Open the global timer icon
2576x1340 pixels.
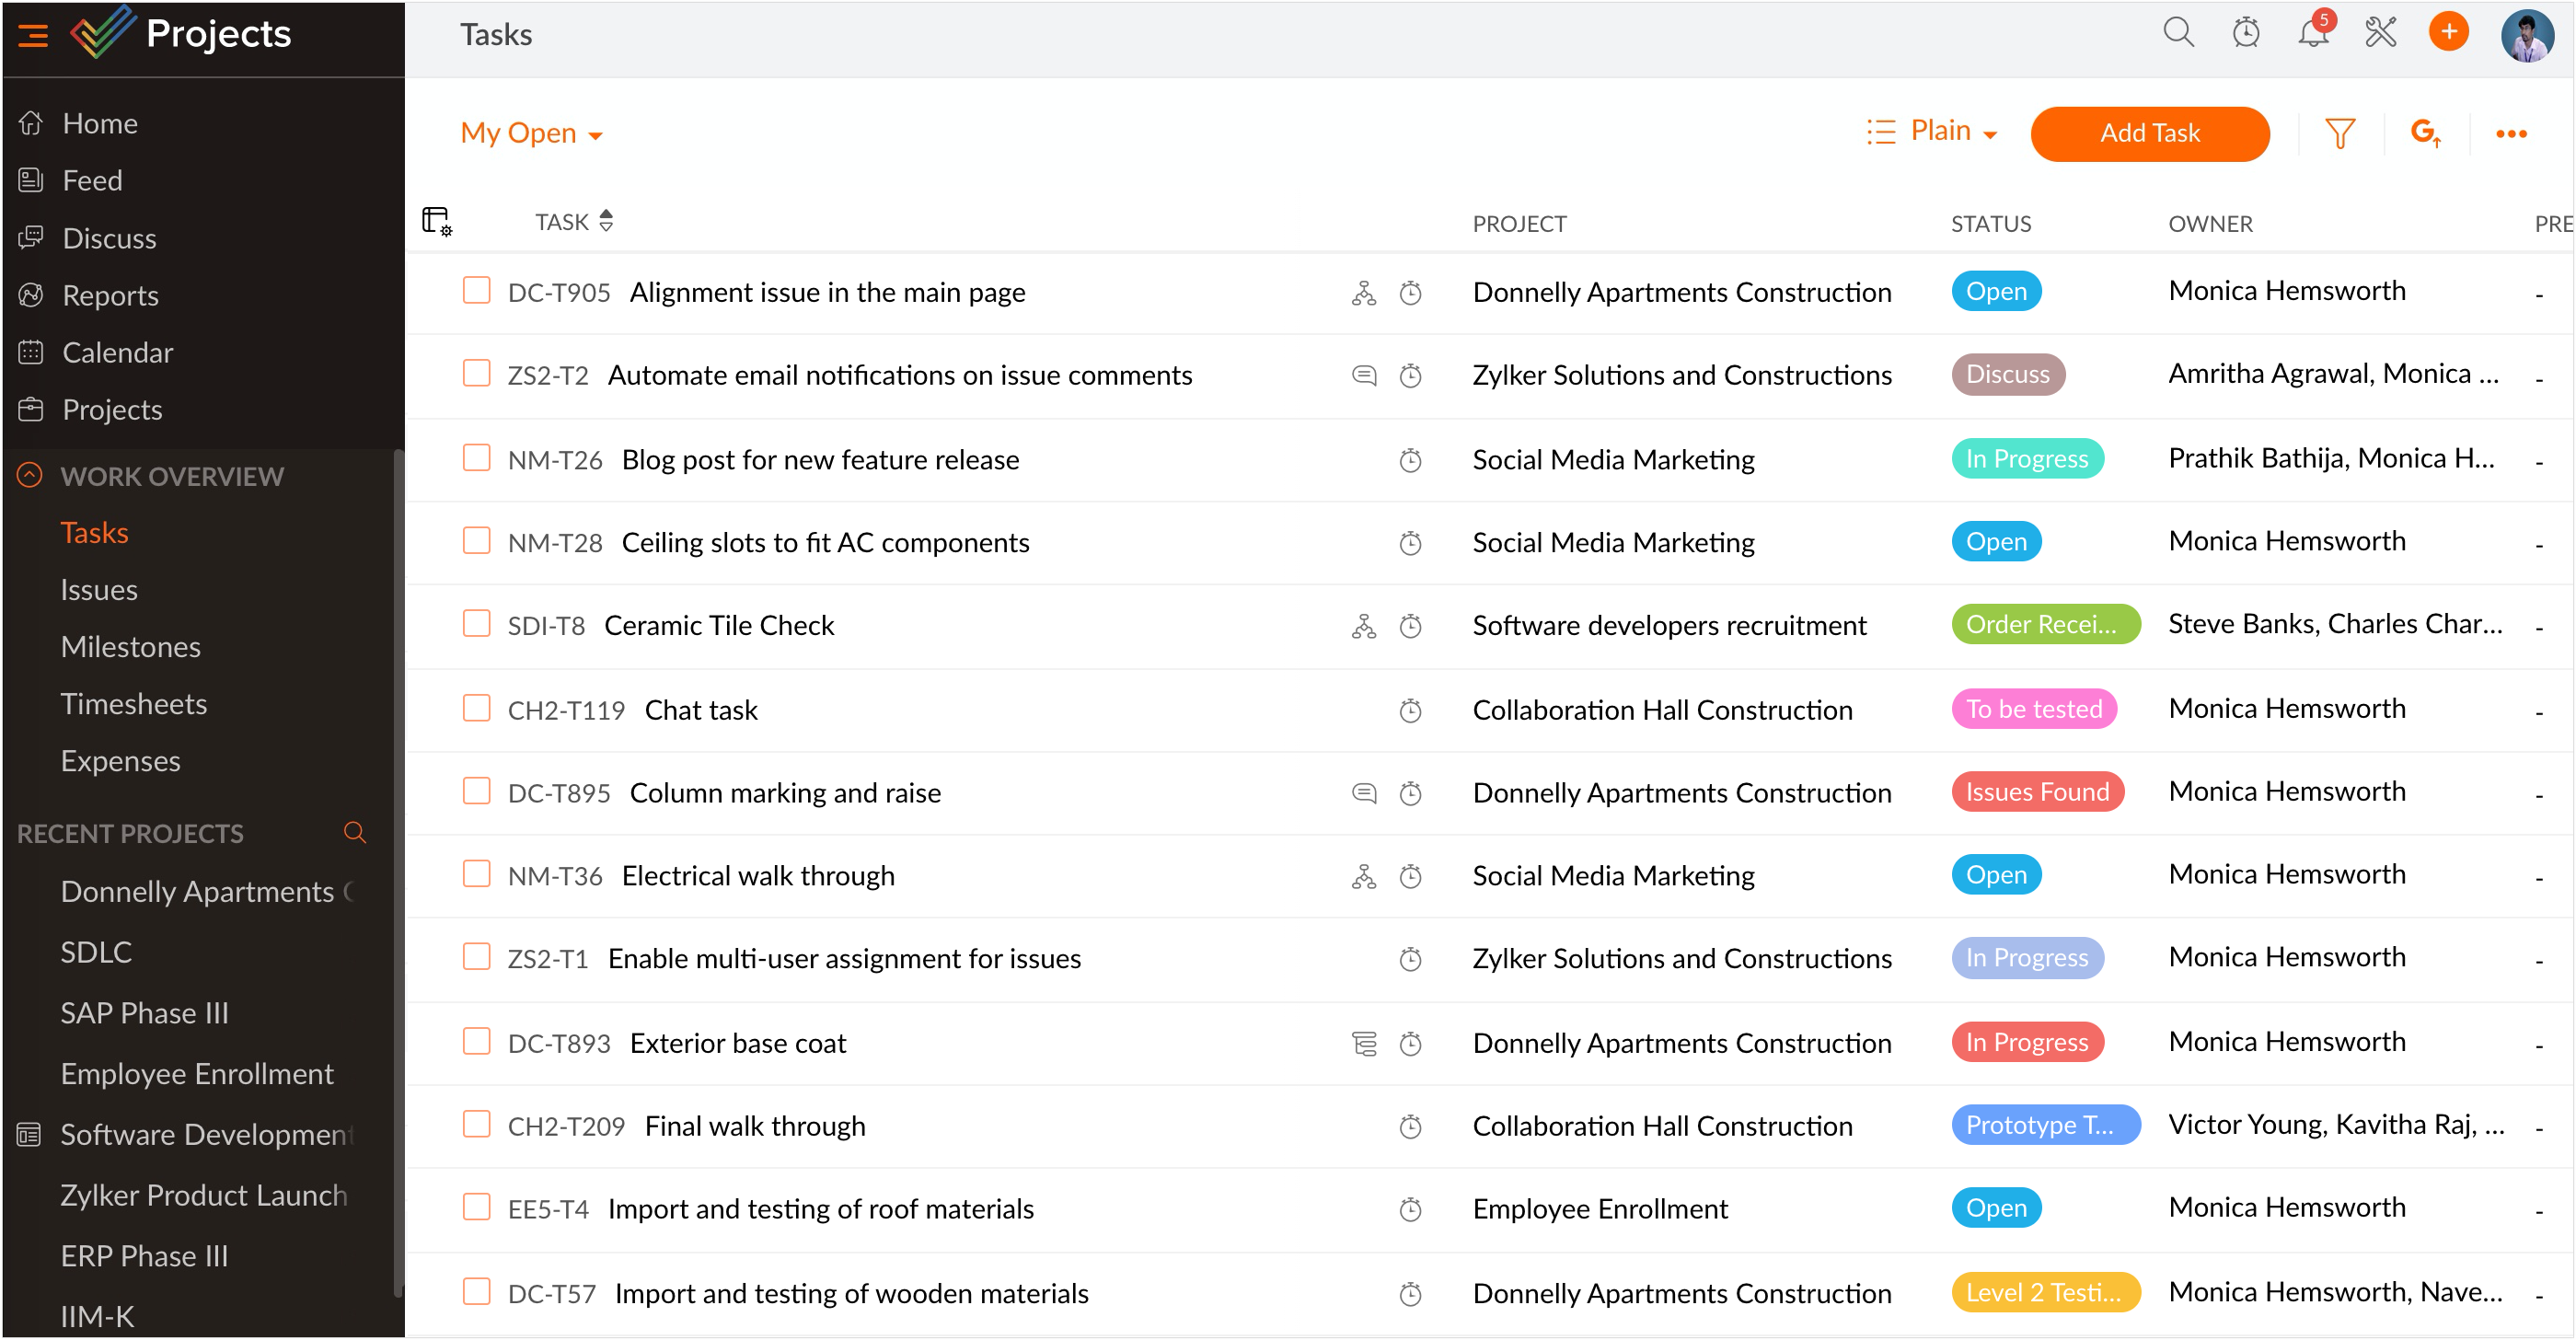(x=2245, y=33)
